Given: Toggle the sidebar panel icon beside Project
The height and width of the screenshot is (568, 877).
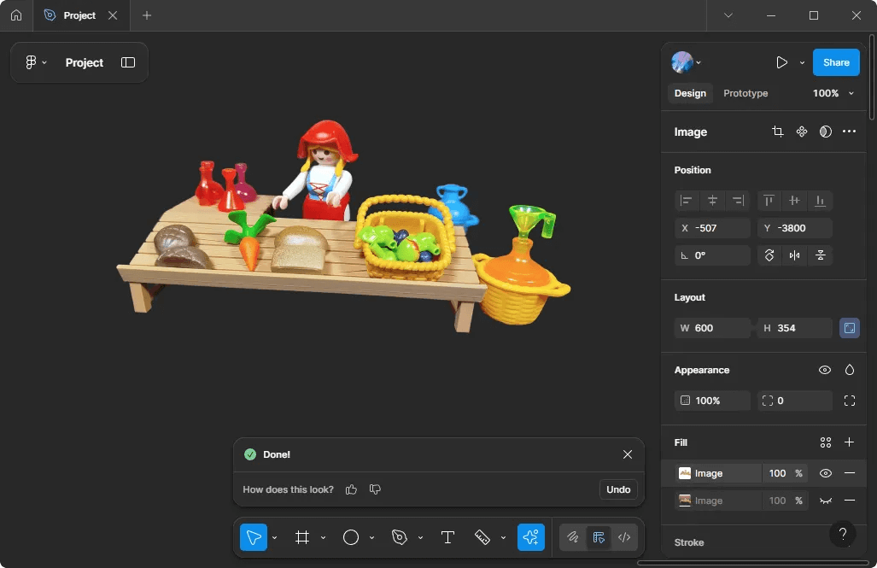Looking at the screenshot, I should [x=128, y=62].
